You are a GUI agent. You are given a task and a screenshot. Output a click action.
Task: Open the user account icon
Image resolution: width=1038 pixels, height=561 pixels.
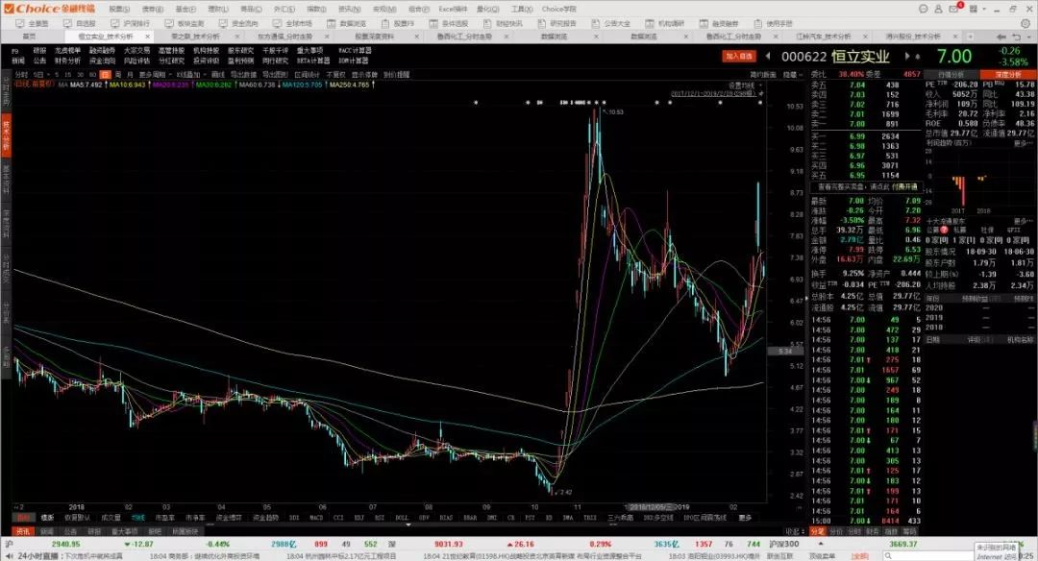pyautogui.click(x=938, y=9)
